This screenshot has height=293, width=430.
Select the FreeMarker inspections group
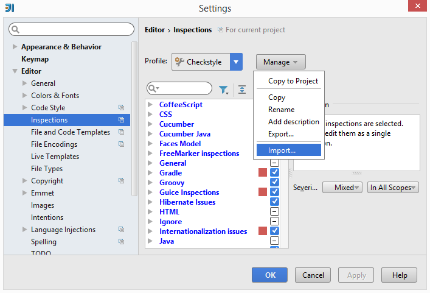click(199, 154)
